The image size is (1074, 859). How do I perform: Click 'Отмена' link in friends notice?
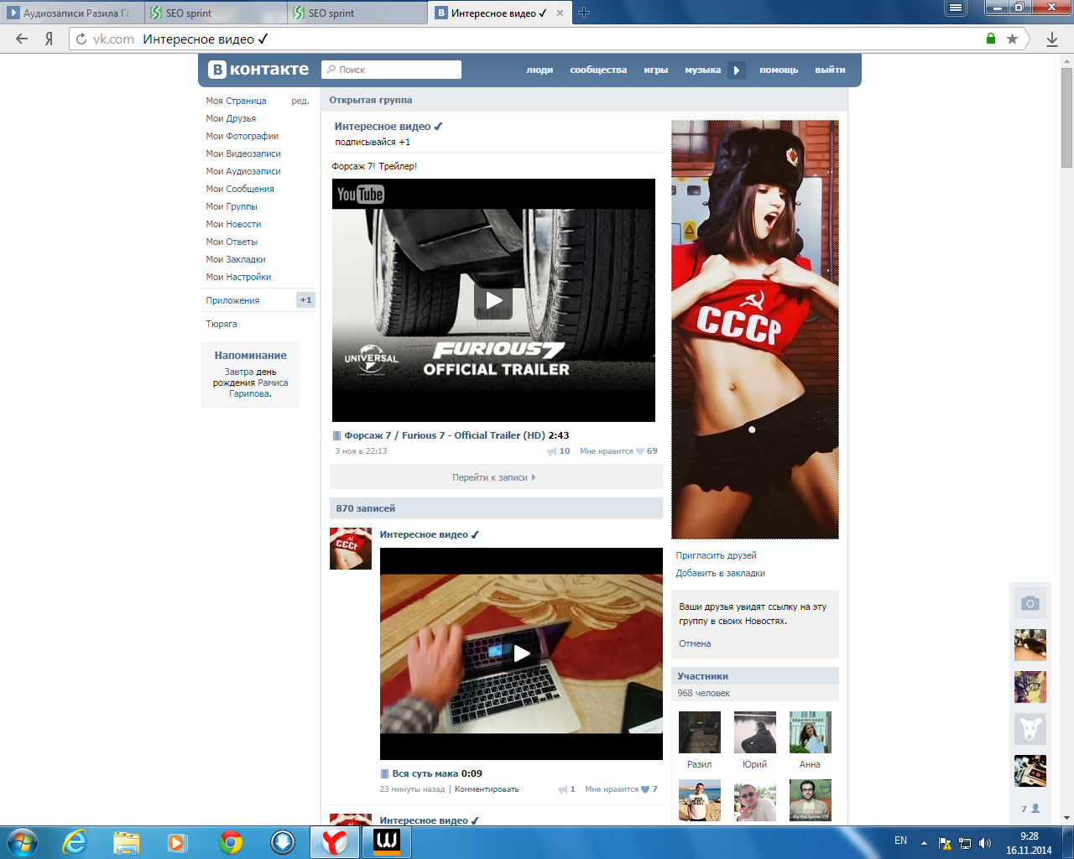tap(695, 643)
